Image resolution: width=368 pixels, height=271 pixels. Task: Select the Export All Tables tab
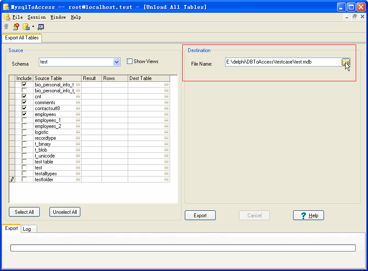click(22, 38)
